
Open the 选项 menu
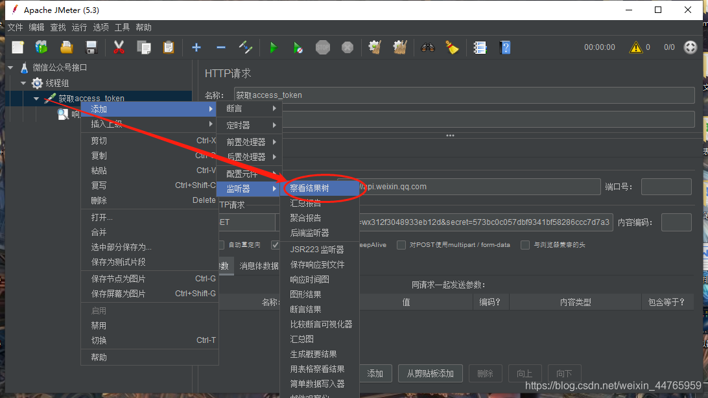pyautogui.click(x=100, y=27)
